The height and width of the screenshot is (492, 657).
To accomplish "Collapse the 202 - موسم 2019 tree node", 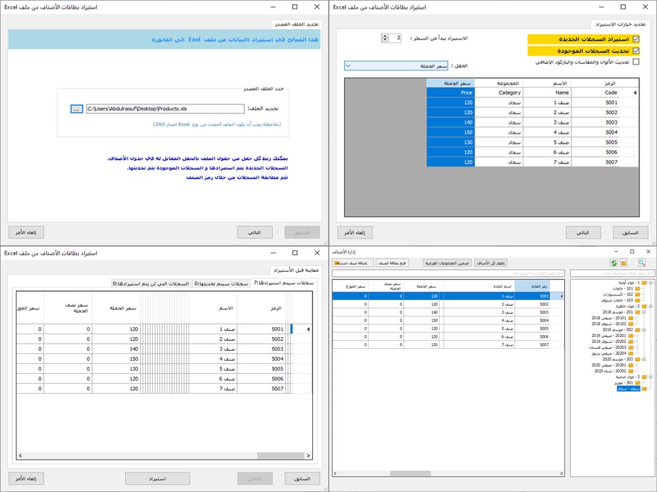I will [x=644, y=330].
